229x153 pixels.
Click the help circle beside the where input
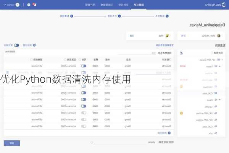point(92,142)
